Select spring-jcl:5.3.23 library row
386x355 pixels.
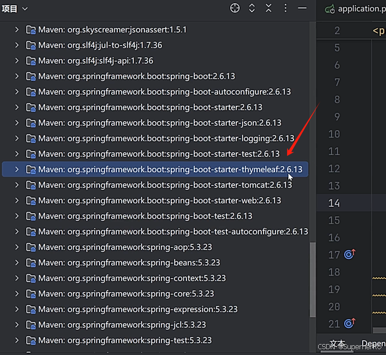(x=155, y=325)
